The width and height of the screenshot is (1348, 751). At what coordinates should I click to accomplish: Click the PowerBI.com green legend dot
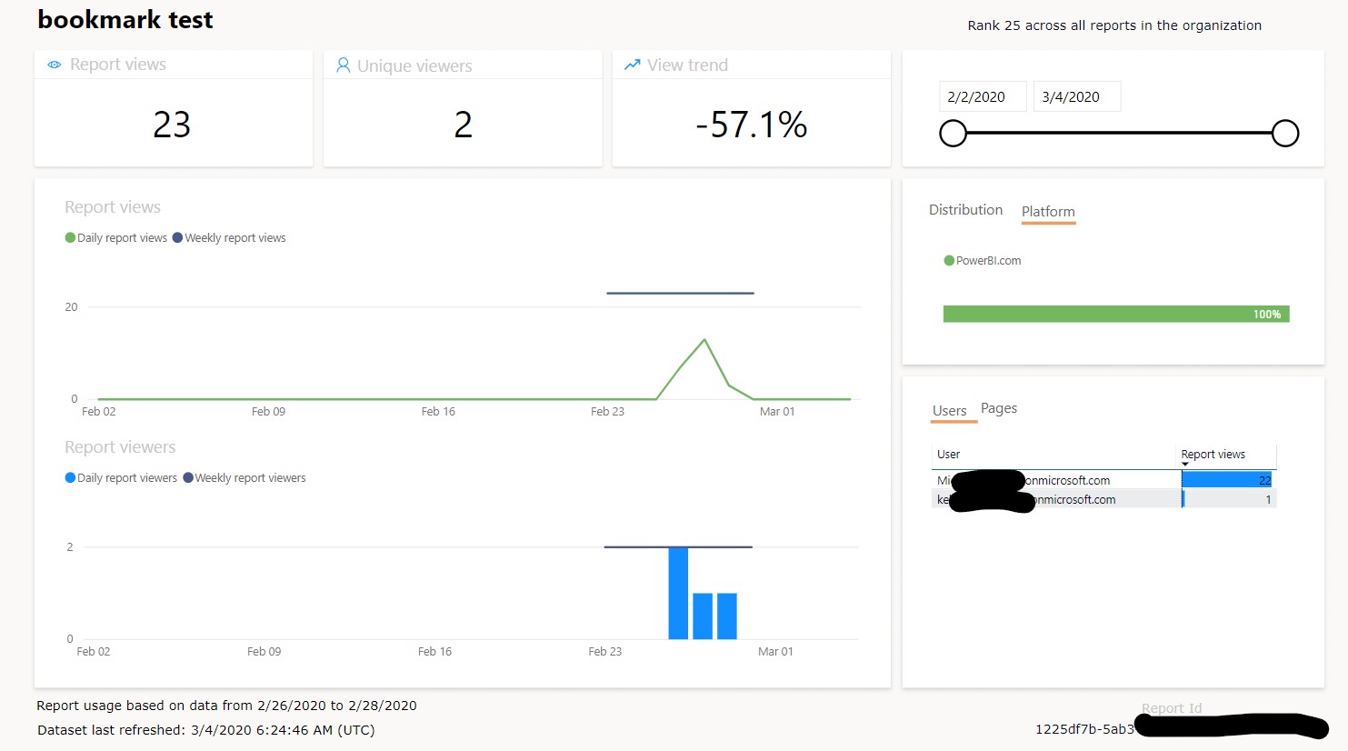pos(949,261)
